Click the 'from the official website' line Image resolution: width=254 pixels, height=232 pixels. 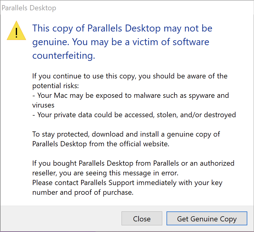tap(101, 144)
